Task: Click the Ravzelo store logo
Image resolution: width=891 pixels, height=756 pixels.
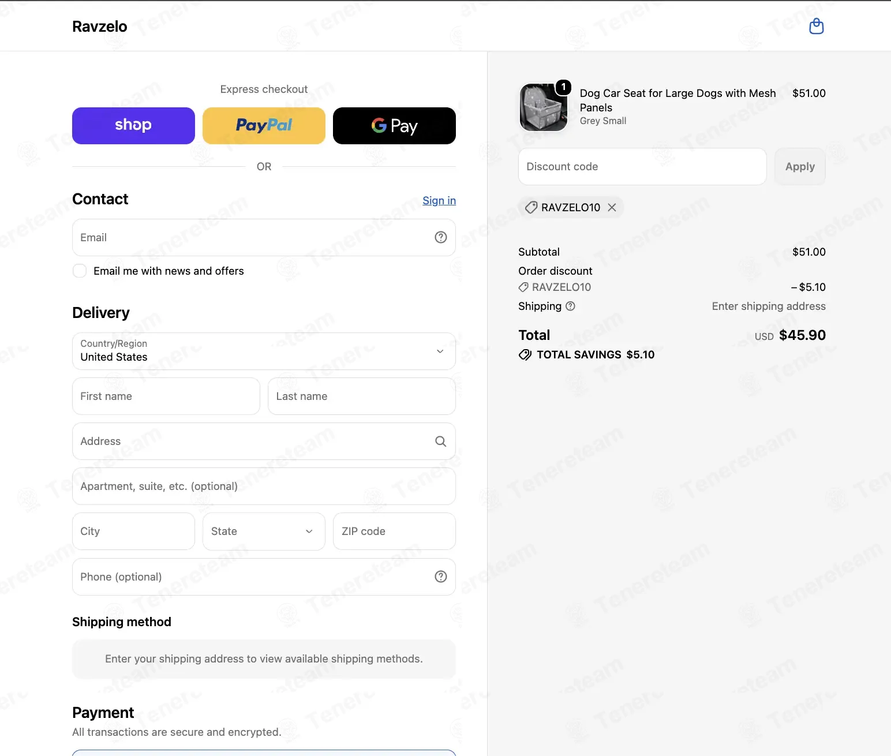Action: coord(100,27)
